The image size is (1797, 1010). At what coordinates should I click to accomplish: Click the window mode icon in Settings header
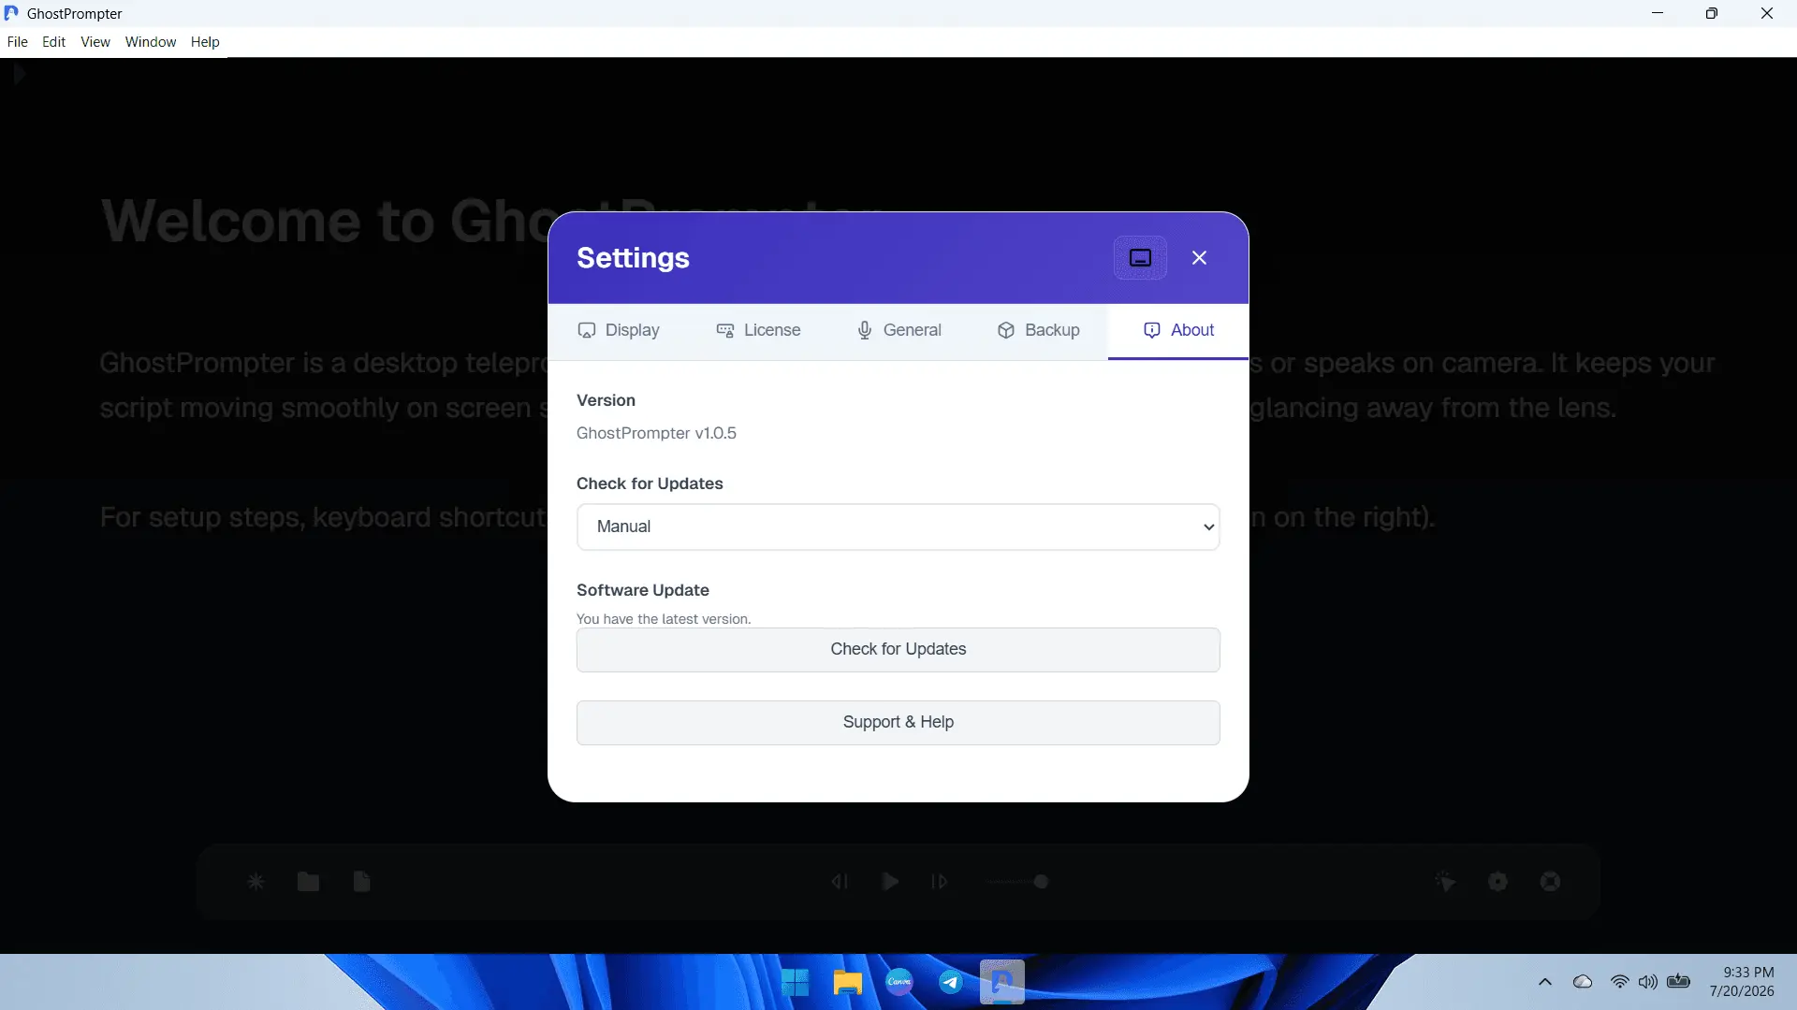coord(1140,258)
